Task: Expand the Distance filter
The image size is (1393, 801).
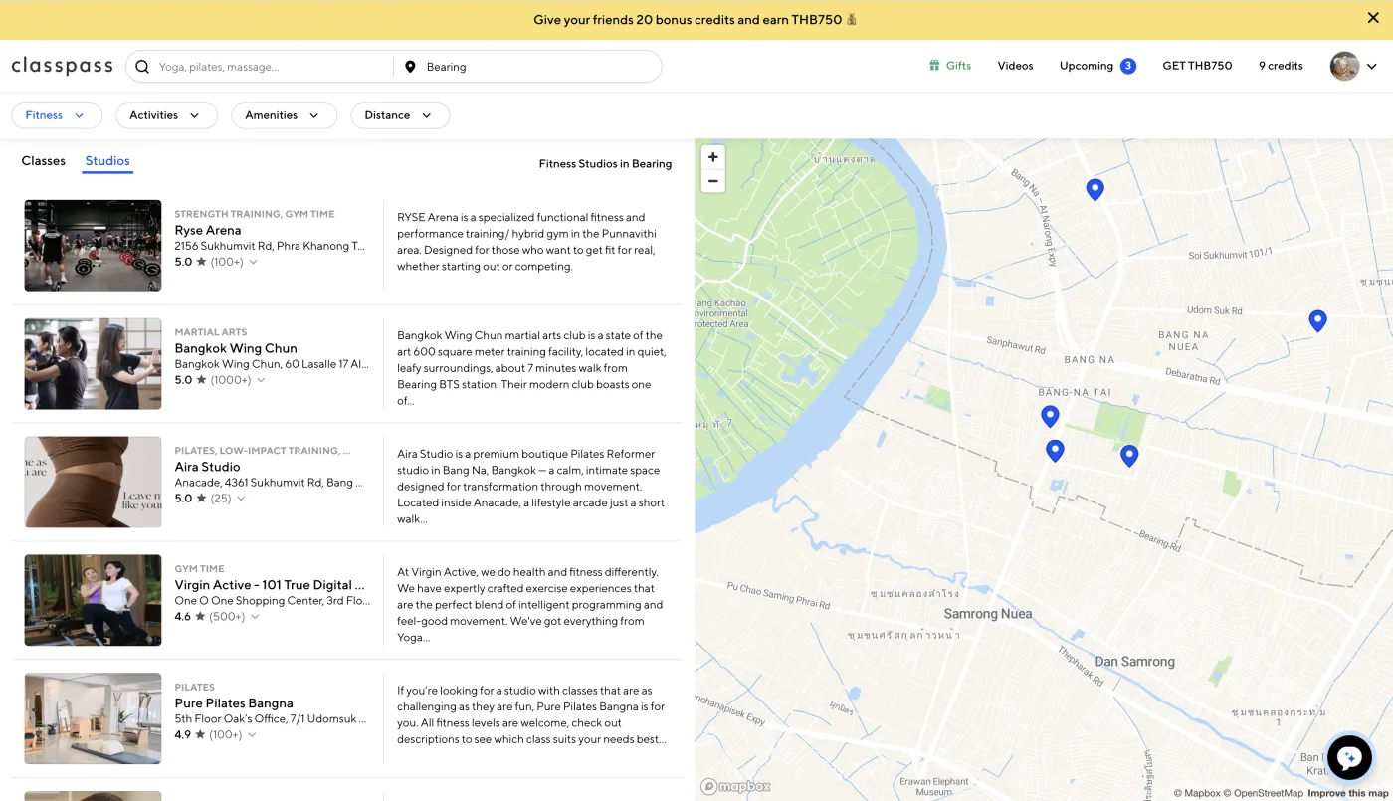Action: click(x=400, y=115)
